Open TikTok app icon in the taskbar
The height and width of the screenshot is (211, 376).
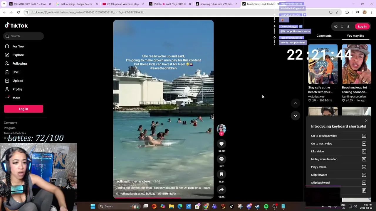pos(231,206)
